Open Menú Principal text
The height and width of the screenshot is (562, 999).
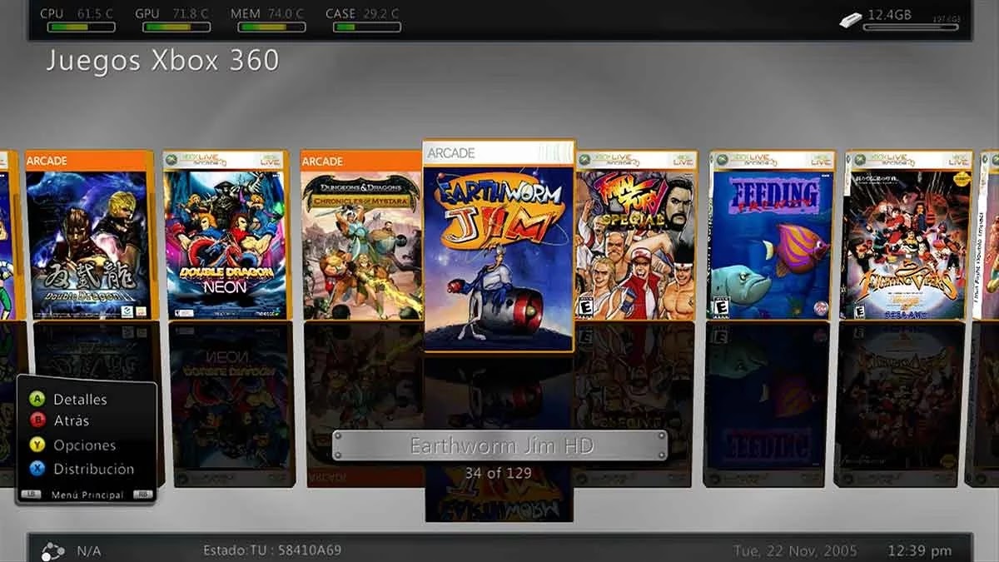[87, 495]
